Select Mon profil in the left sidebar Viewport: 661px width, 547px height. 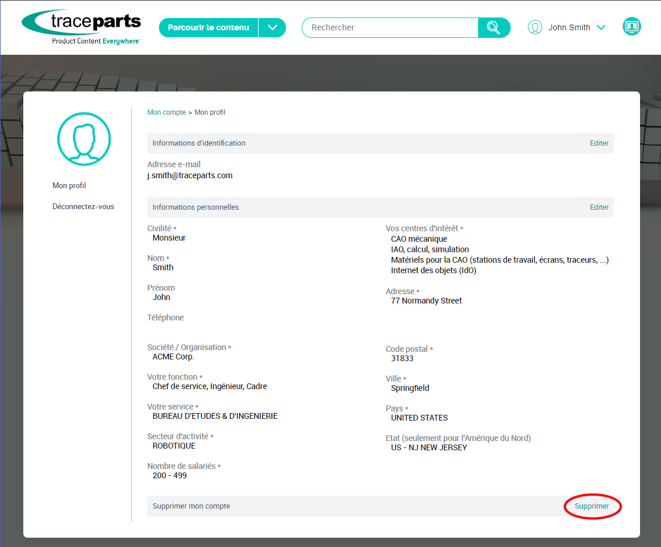pyautogui.click(x=69, y=185)
